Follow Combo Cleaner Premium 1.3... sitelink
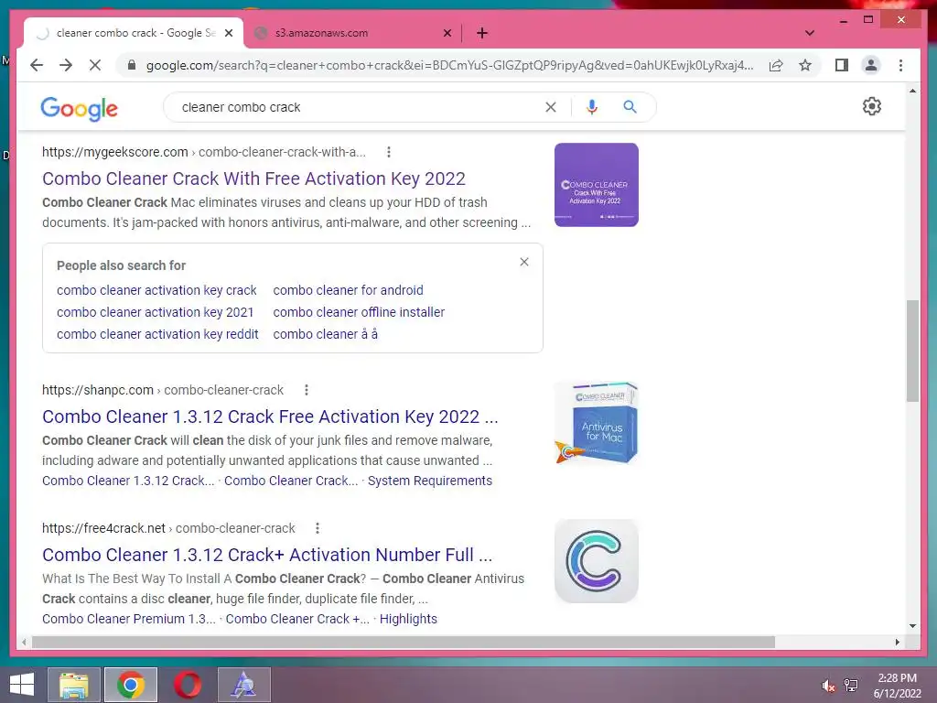937x703 pixels. (x=128, y=619)
